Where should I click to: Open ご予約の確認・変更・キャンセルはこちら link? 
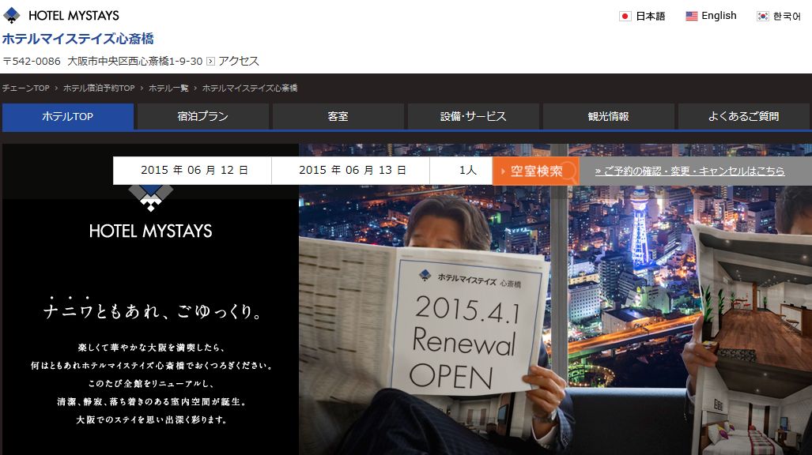pos(689,171)
